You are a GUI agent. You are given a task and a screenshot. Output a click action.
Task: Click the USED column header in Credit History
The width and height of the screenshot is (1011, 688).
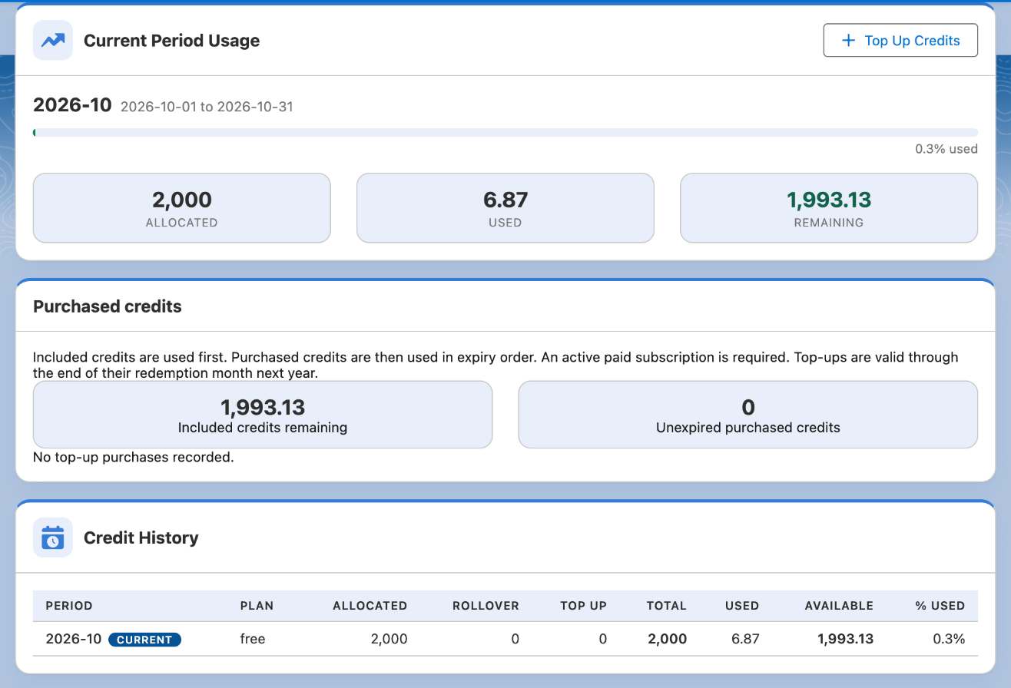742,606
